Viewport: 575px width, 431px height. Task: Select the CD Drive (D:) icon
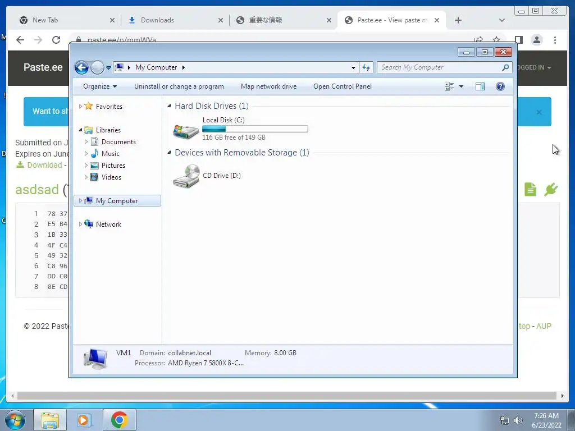pyautogui.click(x=186, y=176)
